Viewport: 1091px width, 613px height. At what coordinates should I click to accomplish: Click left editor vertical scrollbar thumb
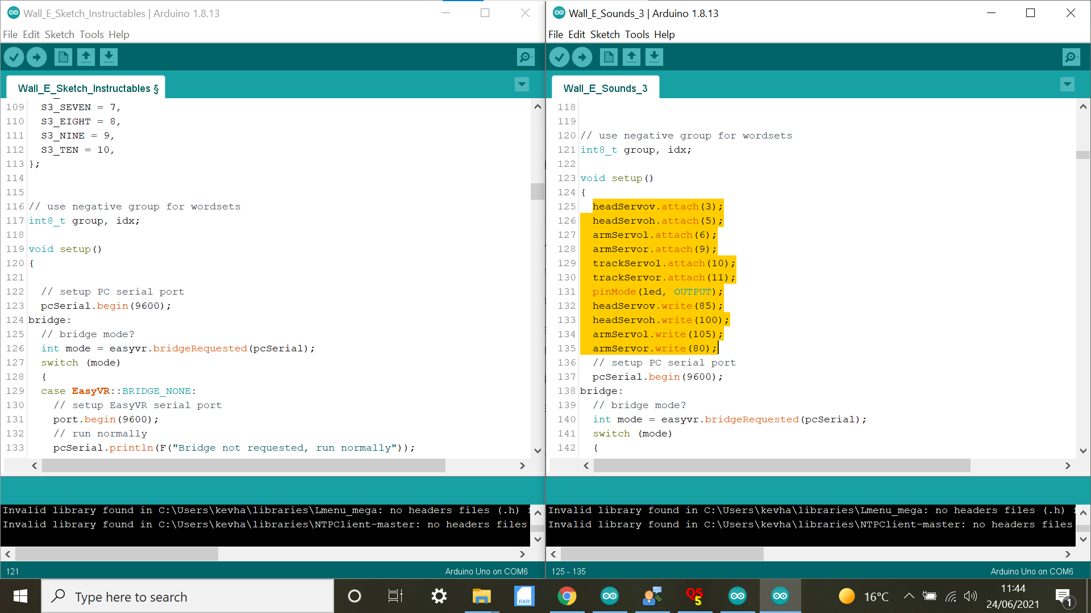pyautogui.click(x=538, y=191)
